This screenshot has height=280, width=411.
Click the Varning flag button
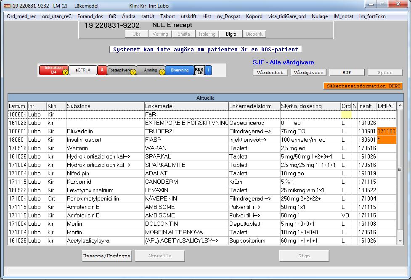tap(160, 34)
